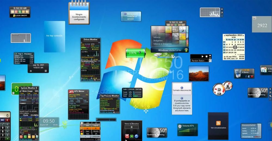Click the green equals key on calculator

coord(7,139)
